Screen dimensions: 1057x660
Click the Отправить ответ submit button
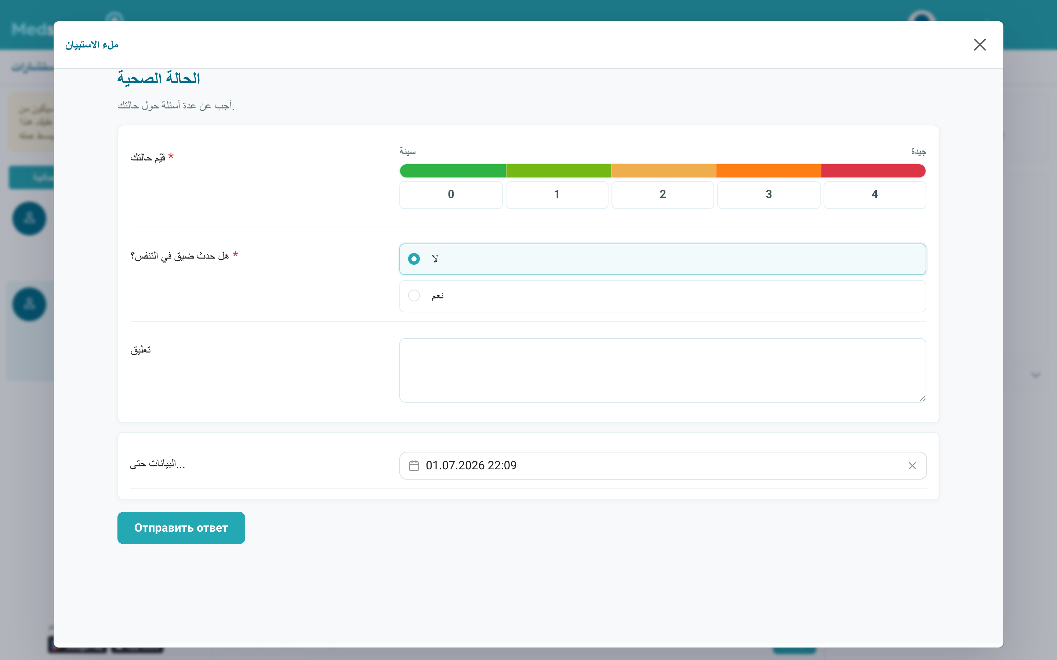pos(181,528)
